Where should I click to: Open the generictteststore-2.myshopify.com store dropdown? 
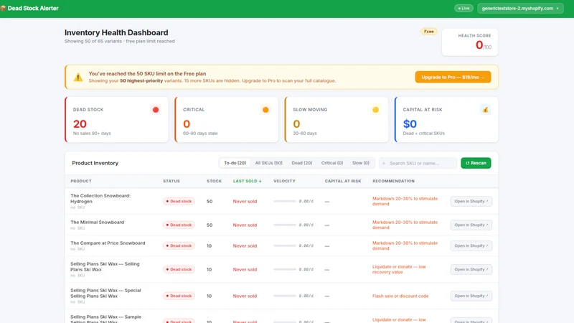pos(520,8)
